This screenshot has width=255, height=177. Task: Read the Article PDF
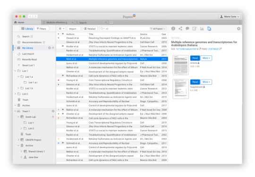pos(195,58)
